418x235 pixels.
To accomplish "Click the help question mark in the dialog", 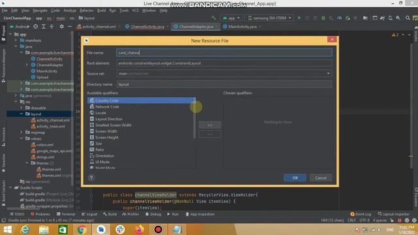I will tap(91, 178).
